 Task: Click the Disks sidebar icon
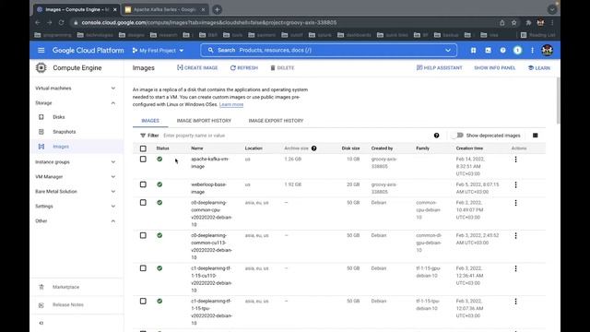click(x=41, y=117)
